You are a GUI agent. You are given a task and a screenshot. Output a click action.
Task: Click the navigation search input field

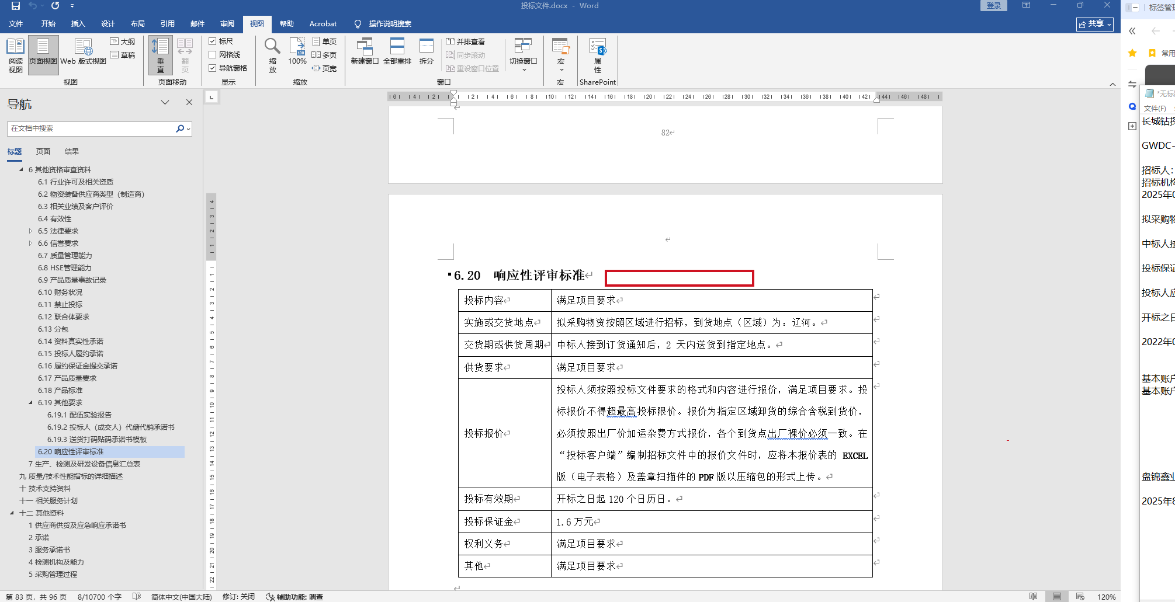tap(91, 128)
